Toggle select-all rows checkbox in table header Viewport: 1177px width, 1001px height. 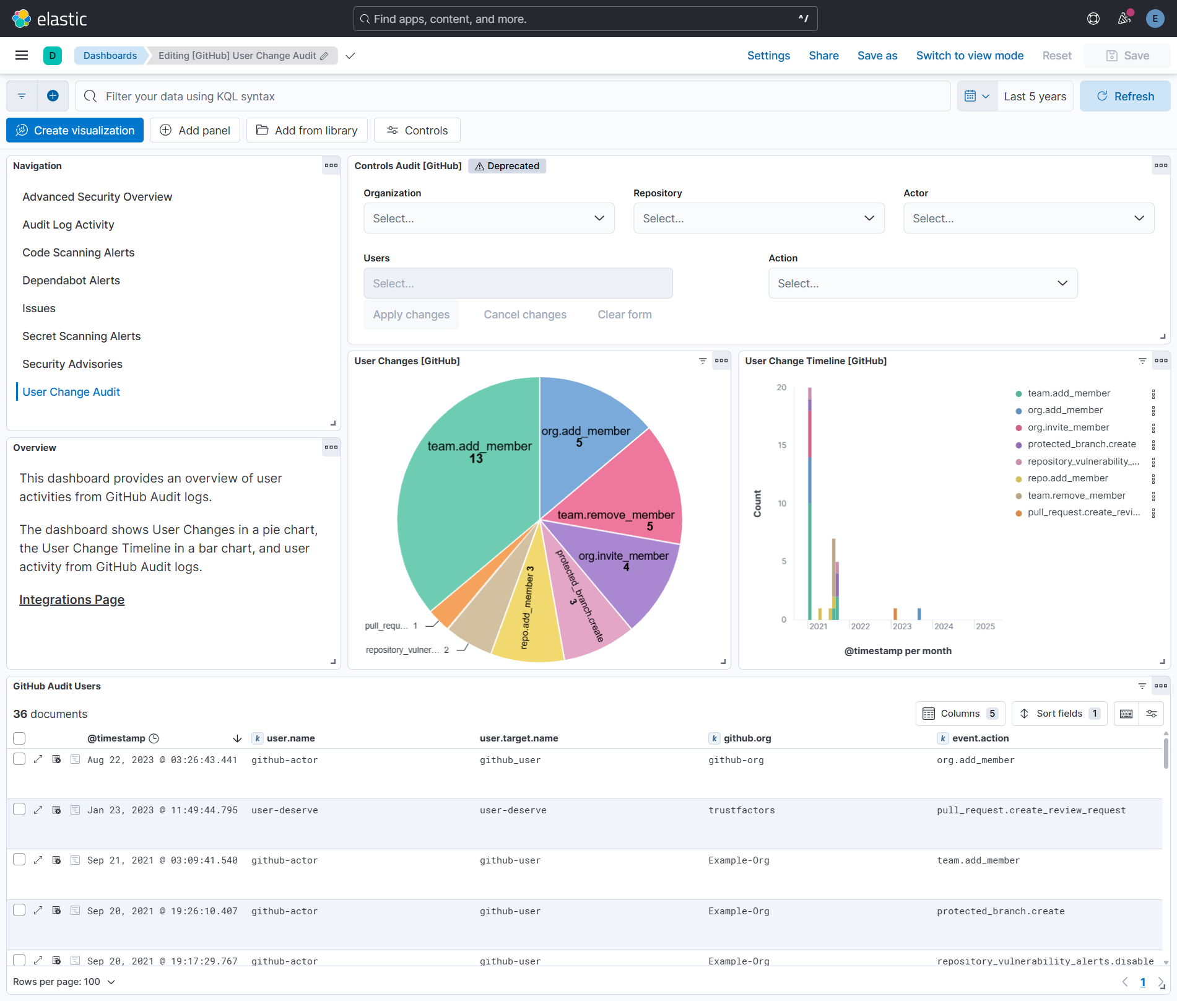[x=19, y=738]
